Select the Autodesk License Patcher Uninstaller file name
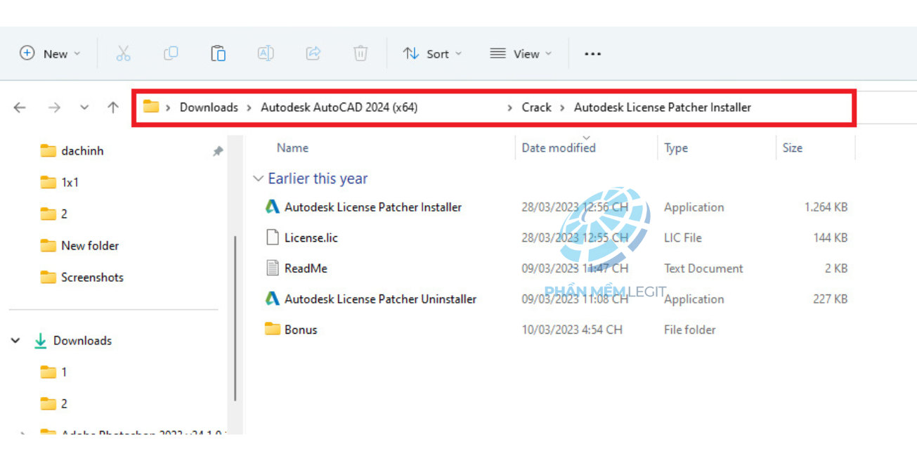917x461 pixels. tap(380, 299)
